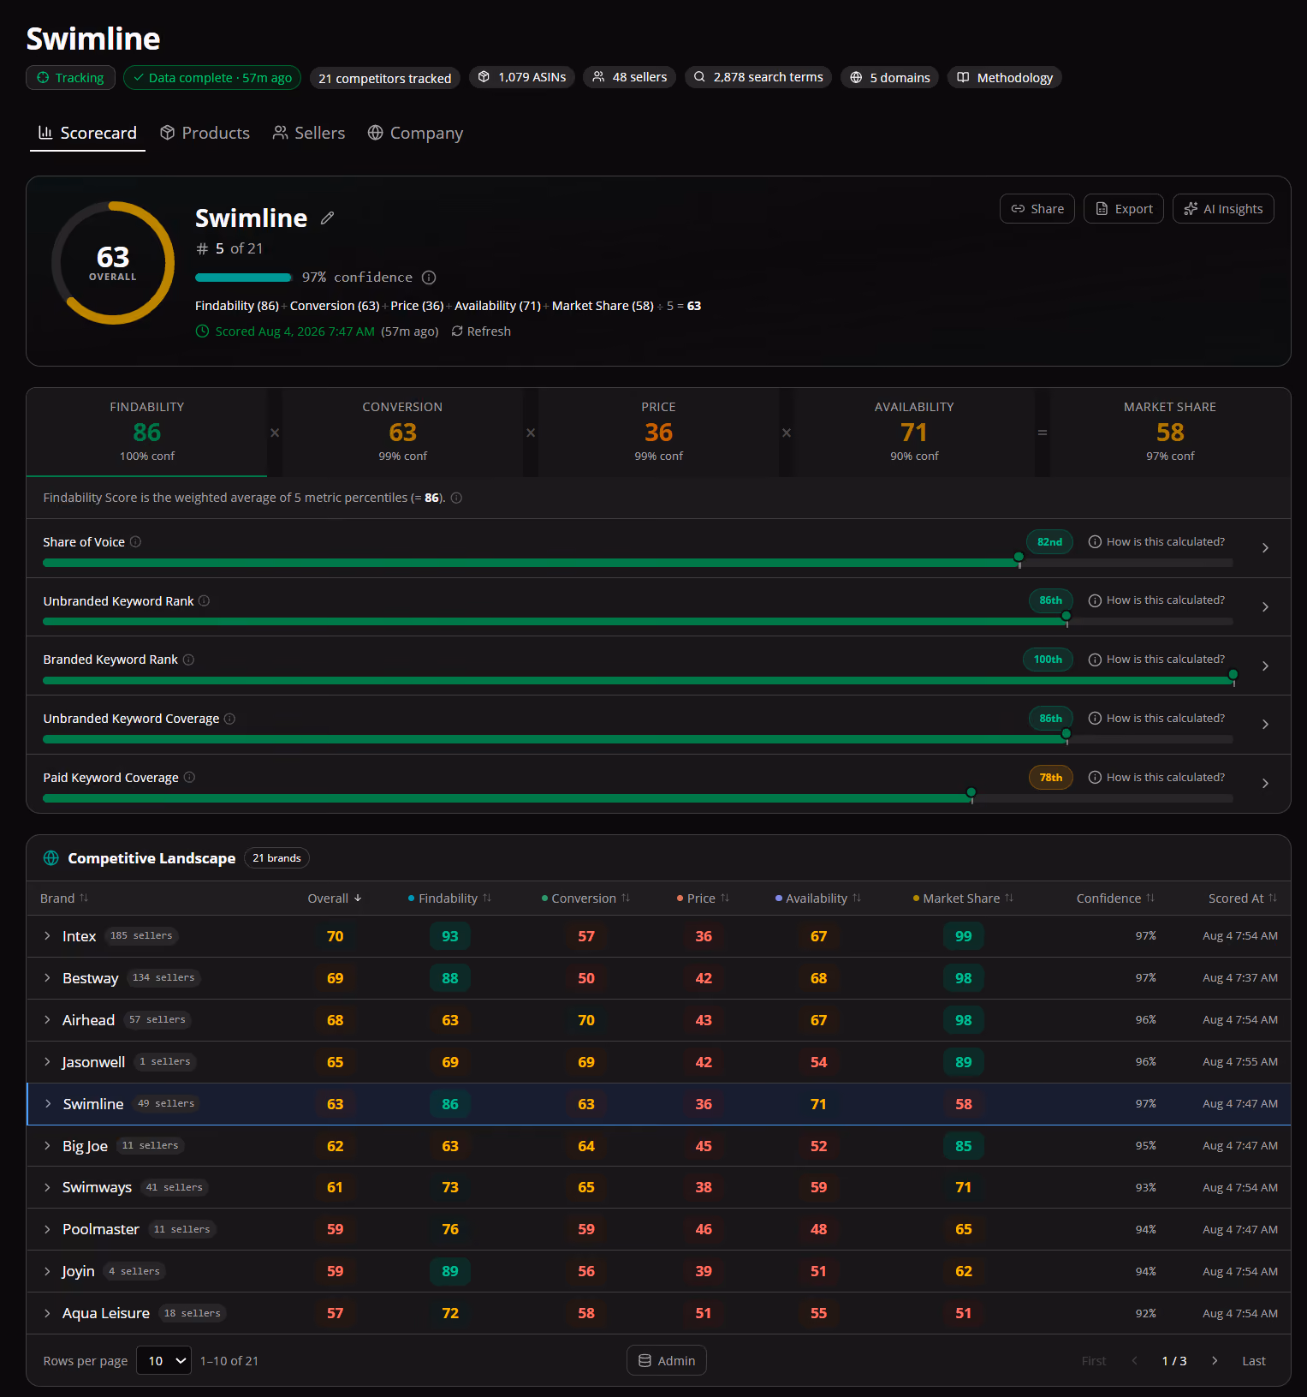Click the Refresh icon under scored time
The image size is (1307, 1397).
coord(457,331)
